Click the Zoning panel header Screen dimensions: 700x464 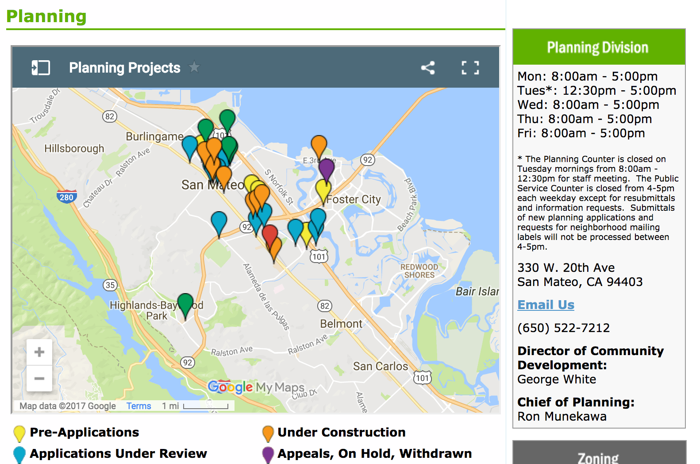(599, 453)
